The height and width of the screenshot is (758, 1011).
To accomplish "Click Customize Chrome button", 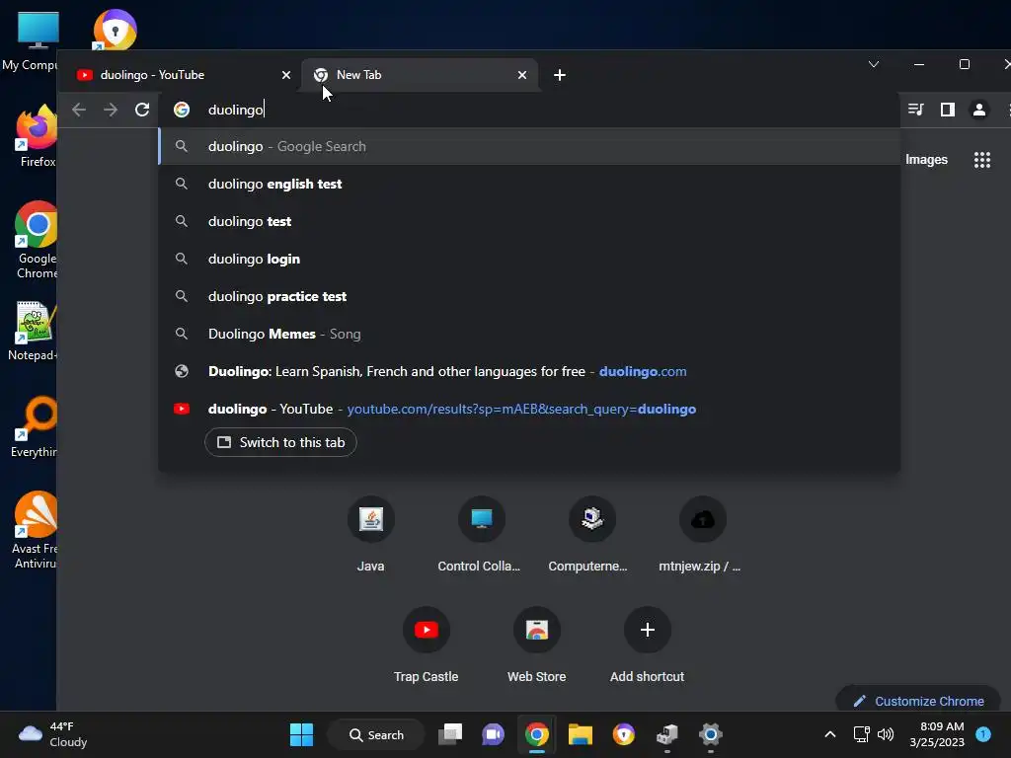I will pos(918,701).
